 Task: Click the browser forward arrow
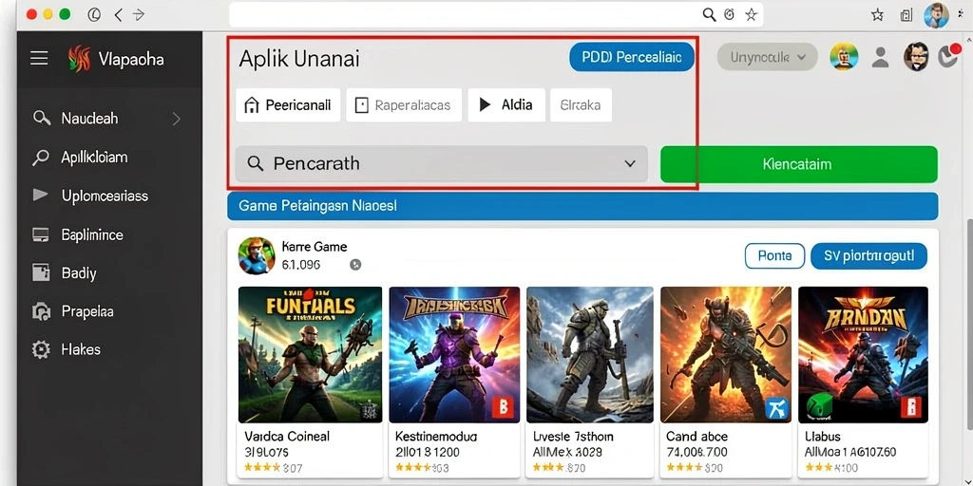[x=139, y=15]
